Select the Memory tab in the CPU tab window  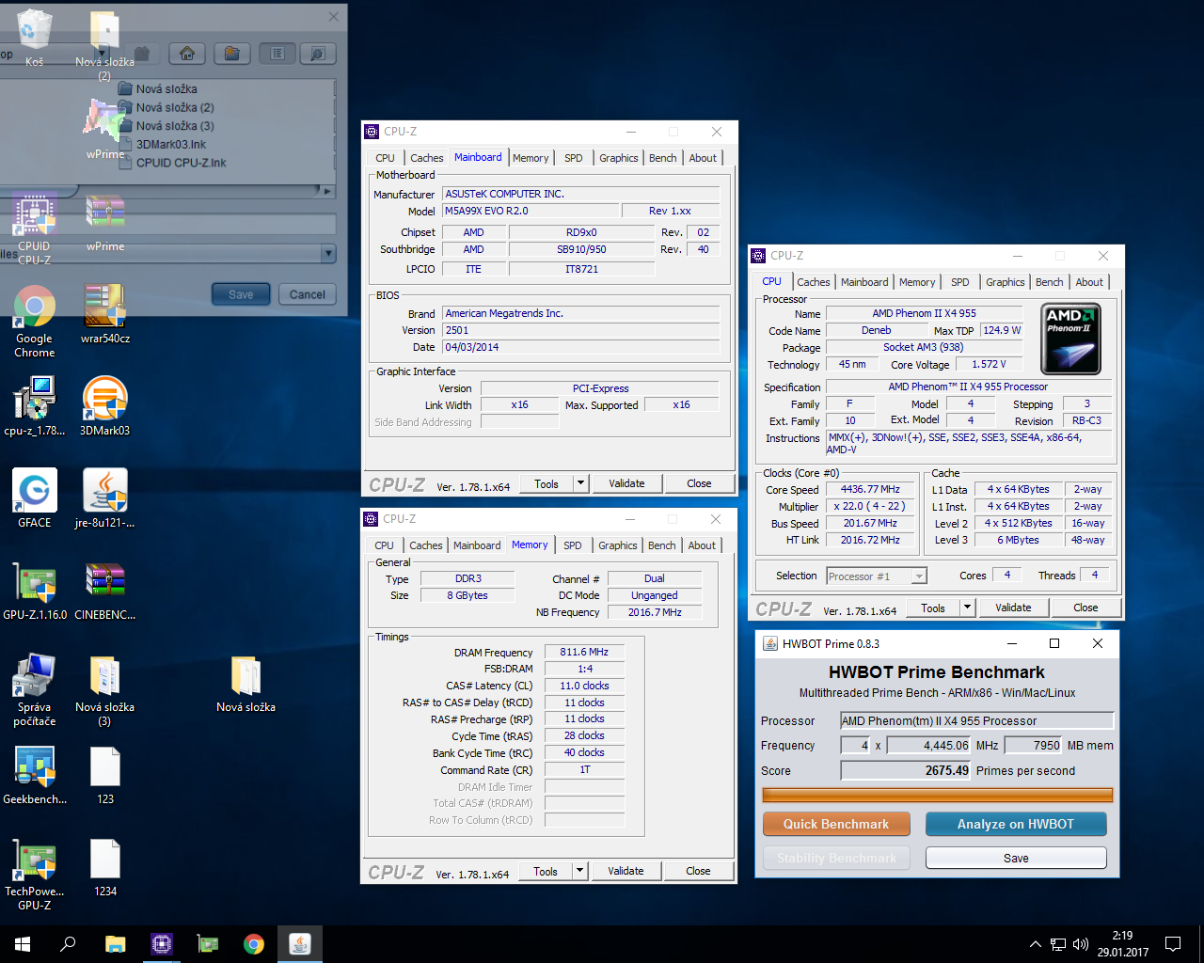pyautogui.click(x=916, y=282)
